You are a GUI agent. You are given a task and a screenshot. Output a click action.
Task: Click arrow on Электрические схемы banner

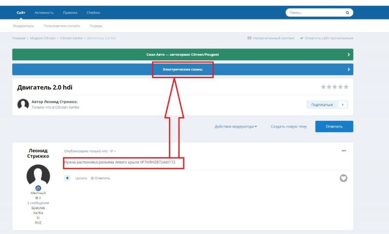coord(349,70)
